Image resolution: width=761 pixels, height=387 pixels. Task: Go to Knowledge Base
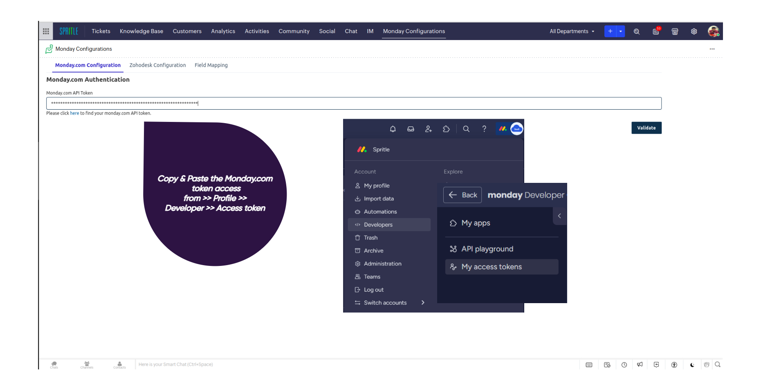(x=141, y=31)
